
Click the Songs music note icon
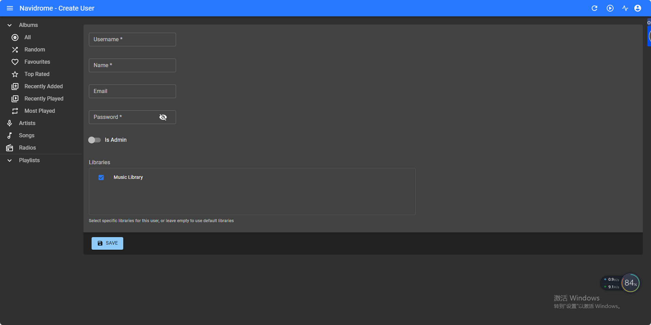coord(10,136)
